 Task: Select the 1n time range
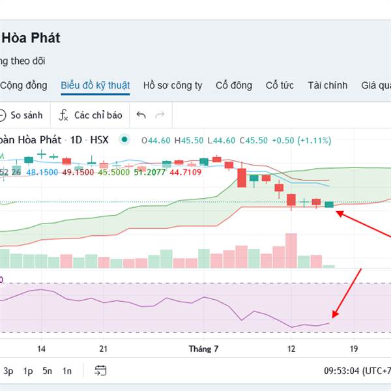(x=67, y=371)
